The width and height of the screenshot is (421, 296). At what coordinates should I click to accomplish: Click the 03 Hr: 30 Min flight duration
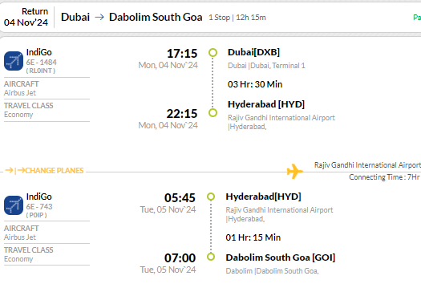(255, 84)
